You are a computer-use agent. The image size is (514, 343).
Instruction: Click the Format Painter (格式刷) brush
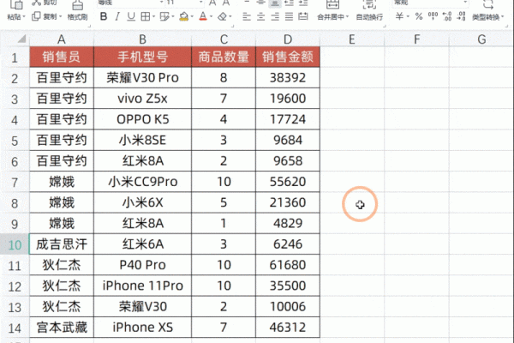(x=77, y=5)
